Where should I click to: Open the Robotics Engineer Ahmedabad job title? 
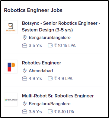point(41,63)
